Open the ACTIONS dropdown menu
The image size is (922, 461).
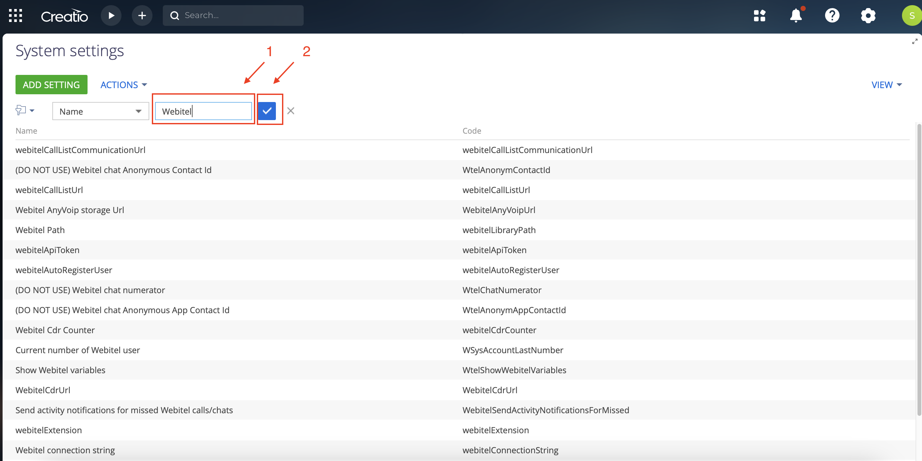[x=123, y=85]
